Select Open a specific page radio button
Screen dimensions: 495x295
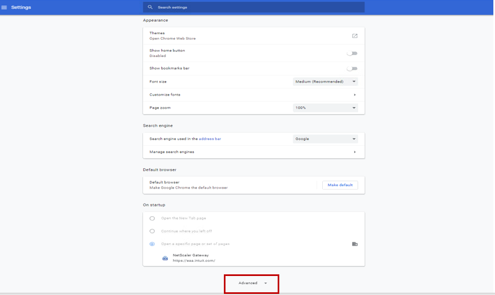152,244
